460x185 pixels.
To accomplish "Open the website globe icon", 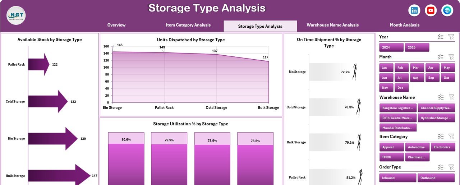I will pos(447,11).
